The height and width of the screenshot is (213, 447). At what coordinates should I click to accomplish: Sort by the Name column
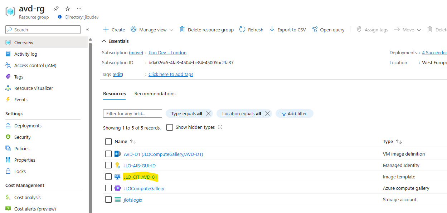125,142
